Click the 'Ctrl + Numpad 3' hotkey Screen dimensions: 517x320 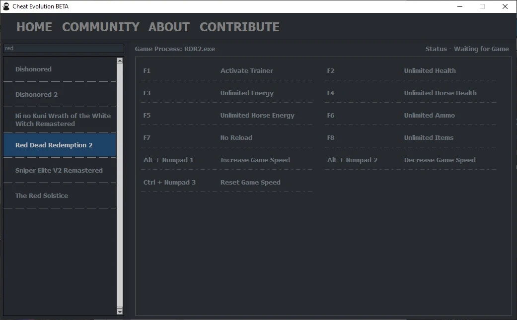click(169, 183)
